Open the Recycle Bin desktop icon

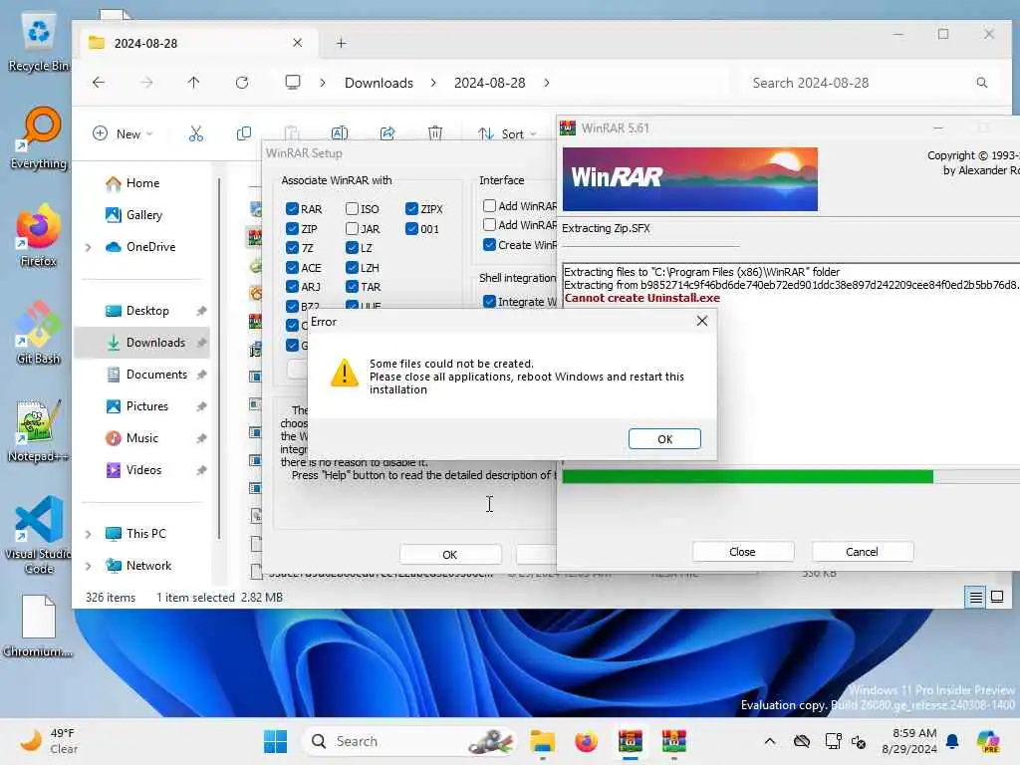(x=39, y=42)
